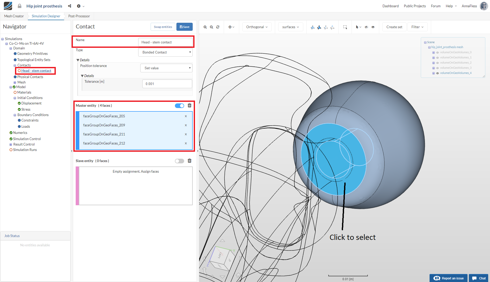Image resolution: width=490 pixels, height=282 pixels.
Task: Click the project share icon
Action: tap(69, 6)
